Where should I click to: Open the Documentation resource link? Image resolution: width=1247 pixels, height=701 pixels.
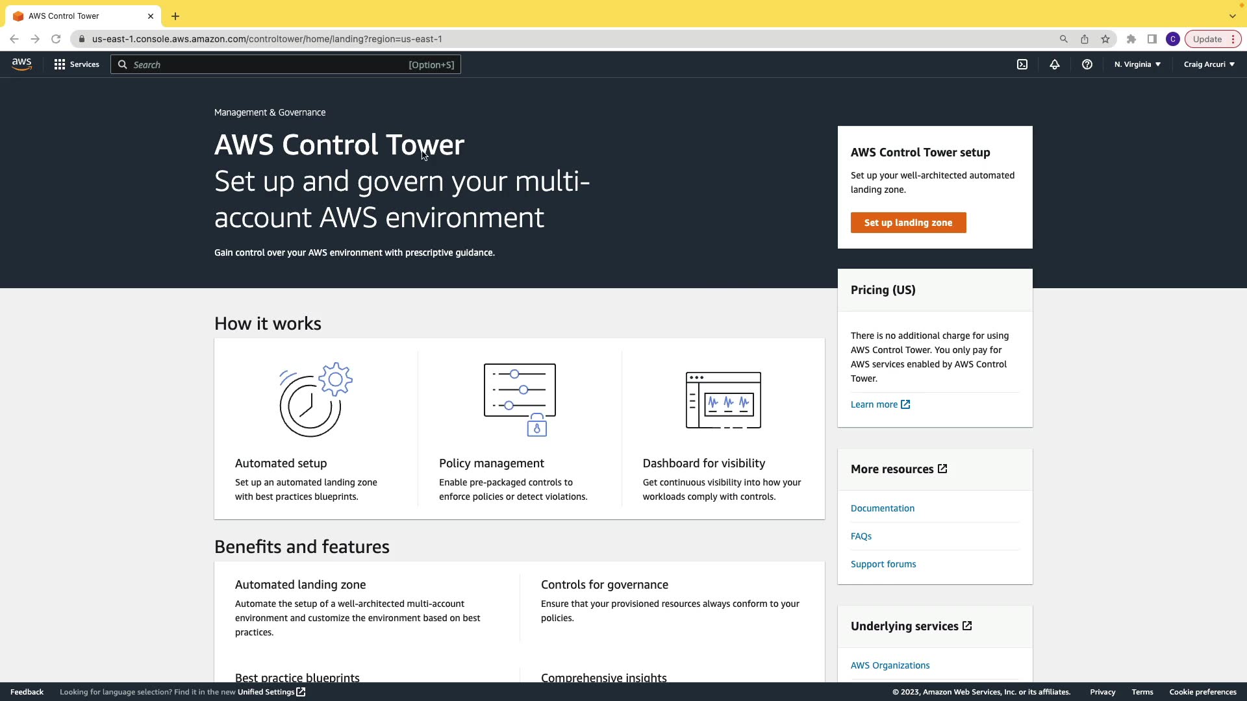pos(882,508)
